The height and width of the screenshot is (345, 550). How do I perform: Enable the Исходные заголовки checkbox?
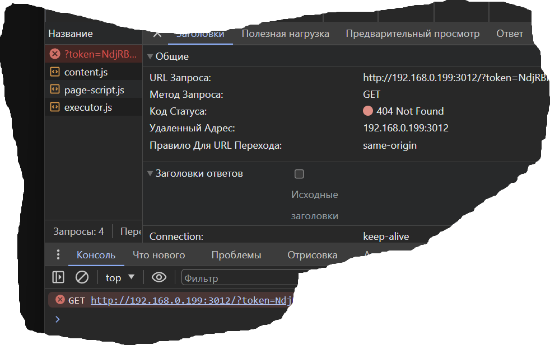(299, 174)
